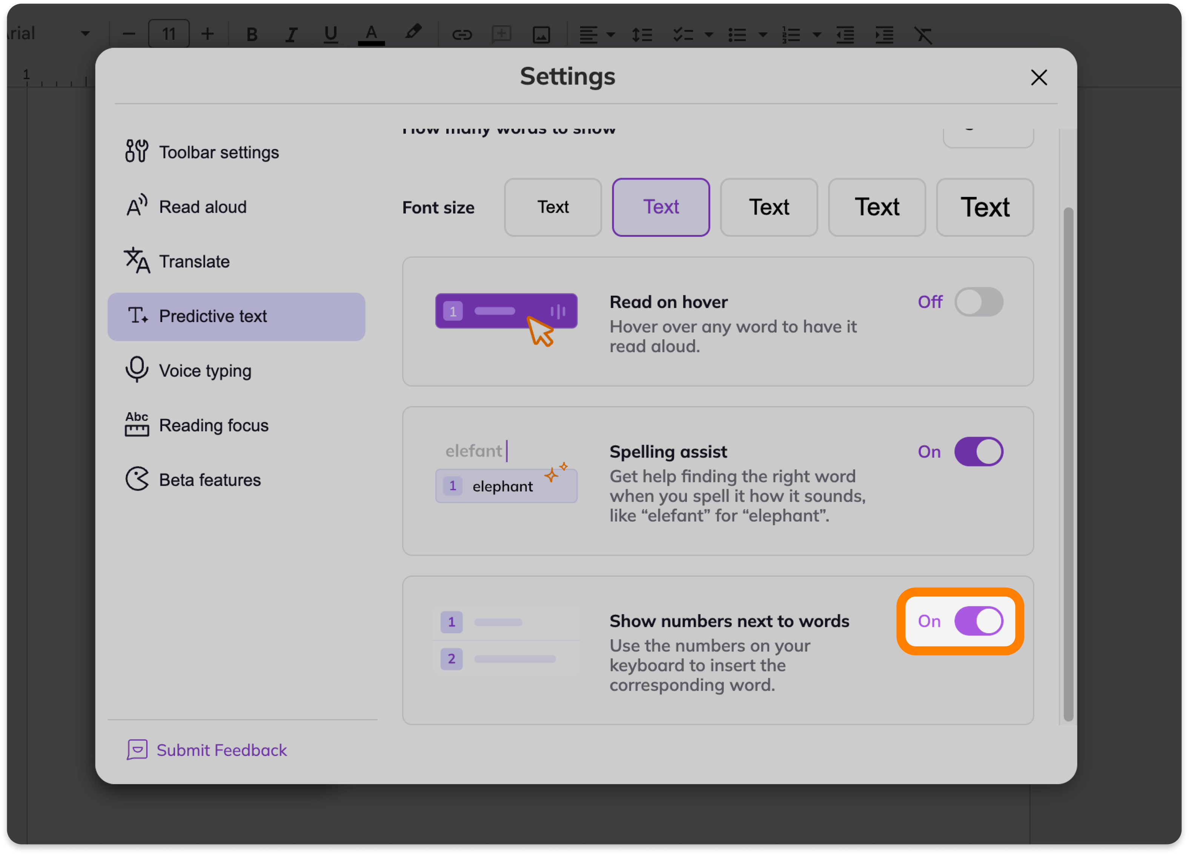Open the font family dropdown arrow
This screenshot has height=855, width=1189.
click(86, 34)
